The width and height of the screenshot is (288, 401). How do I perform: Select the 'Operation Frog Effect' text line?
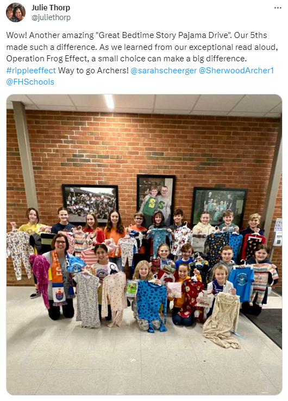click(x=127, y=59)
